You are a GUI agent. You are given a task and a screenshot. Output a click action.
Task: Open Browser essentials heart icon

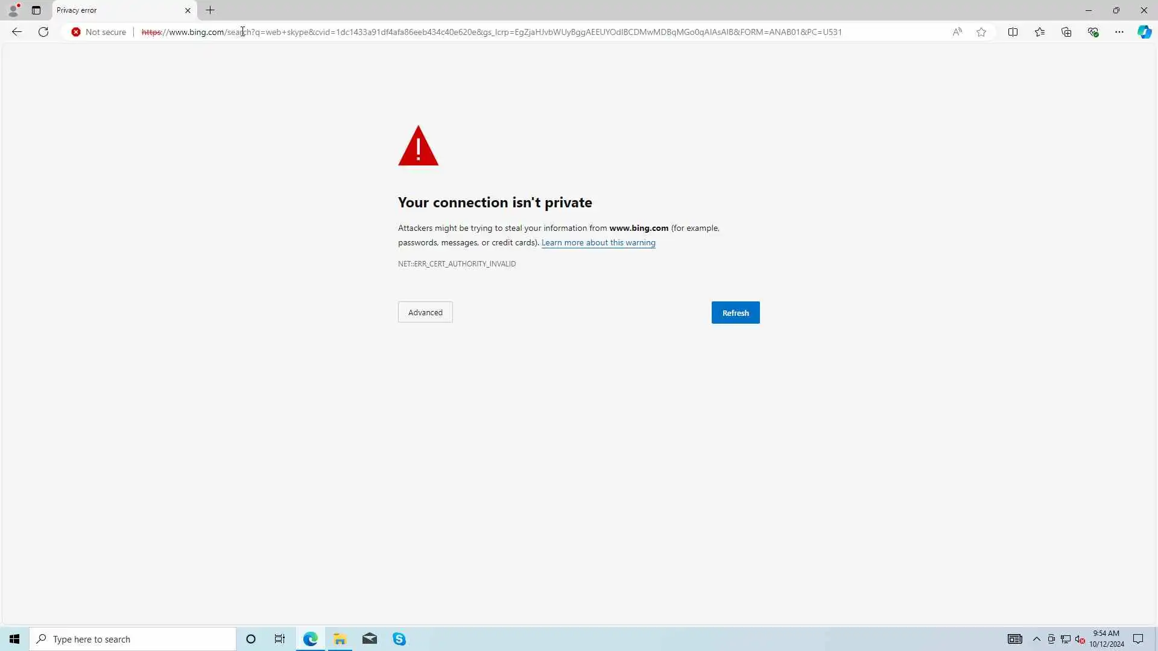click(1093, 32)
